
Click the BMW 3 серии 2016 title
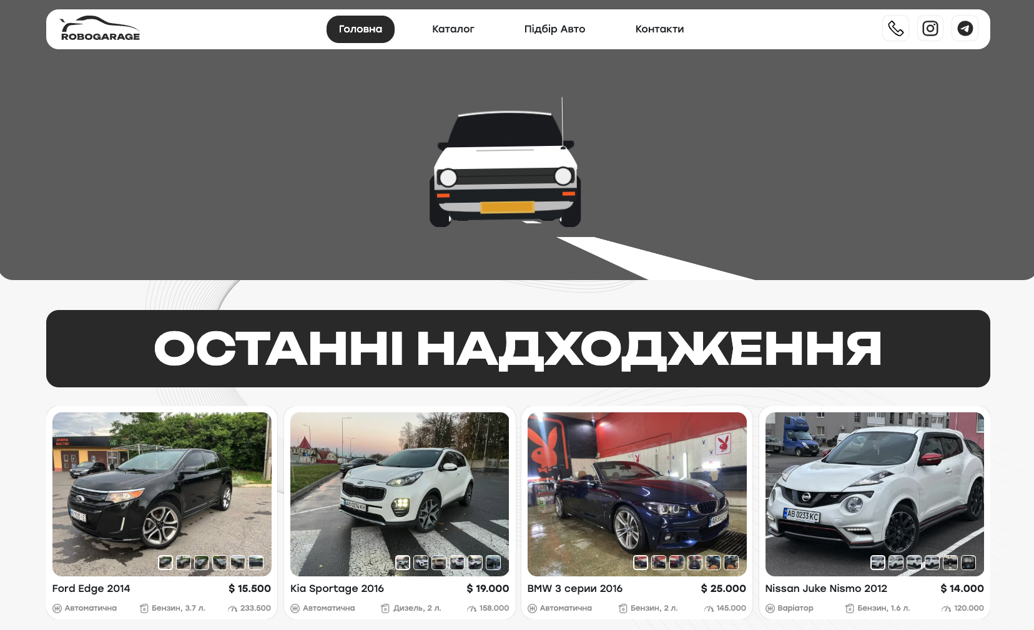point(574,588)
